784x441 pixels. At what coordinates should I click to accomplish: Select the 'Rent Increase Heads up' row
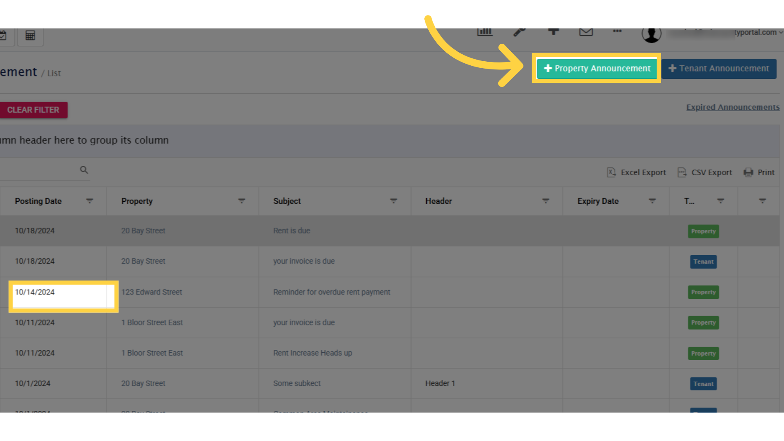pos(312,353)
